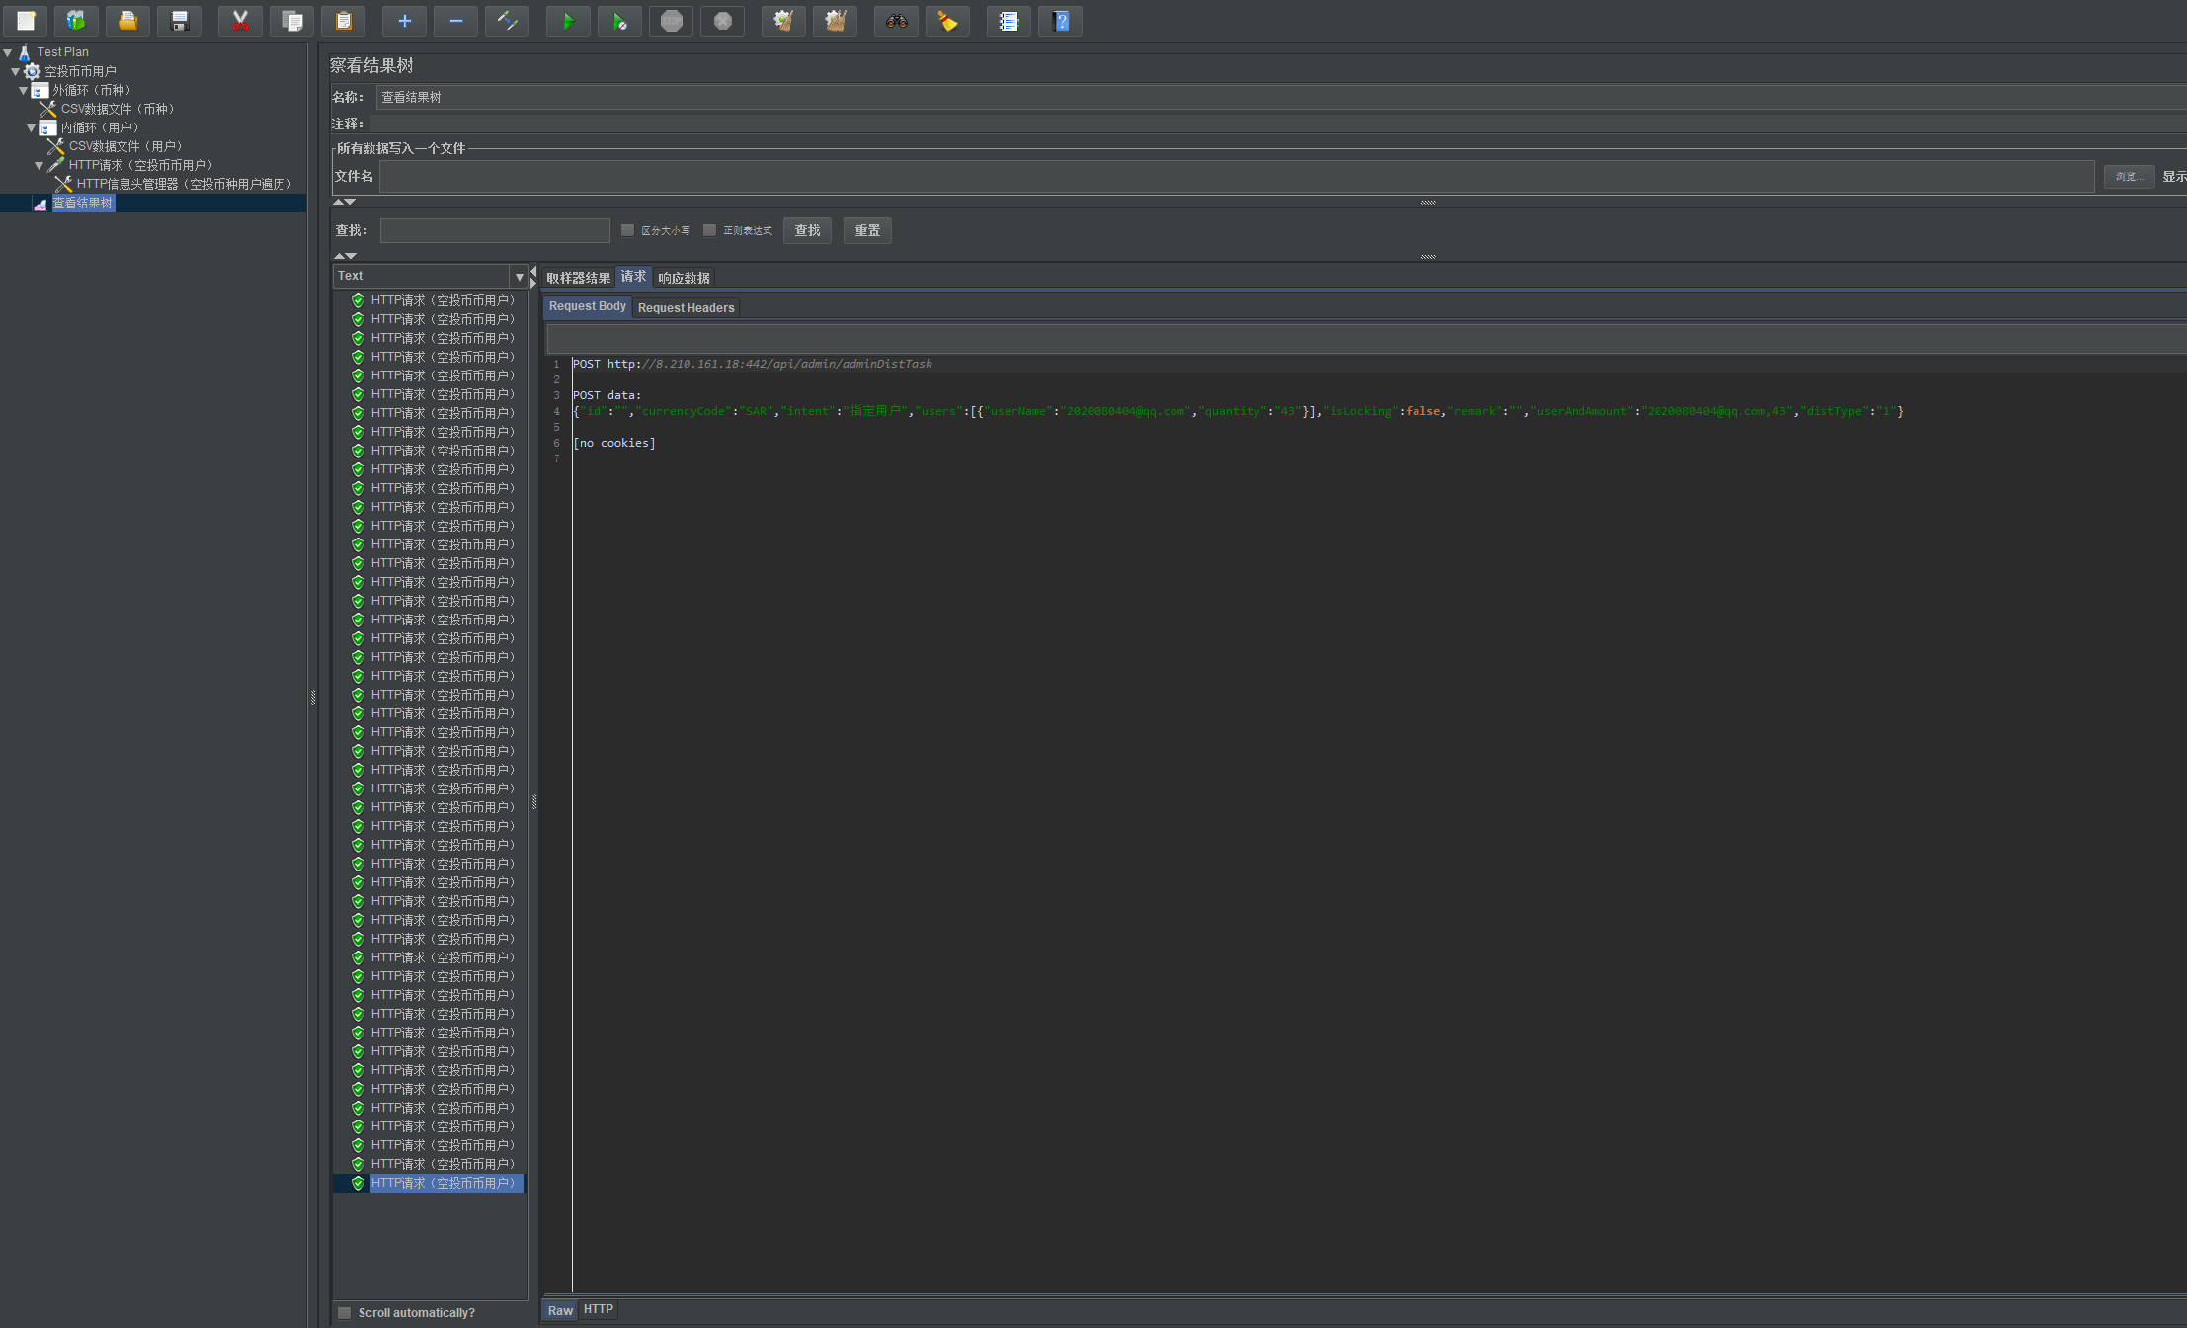2187x1328 pixels.
Task: Click the 重置 reset button
Action: (x=868, y=230)
